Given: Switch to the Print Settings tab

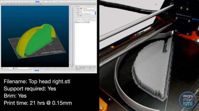Looking at the screenshot, I should point(43,2).
